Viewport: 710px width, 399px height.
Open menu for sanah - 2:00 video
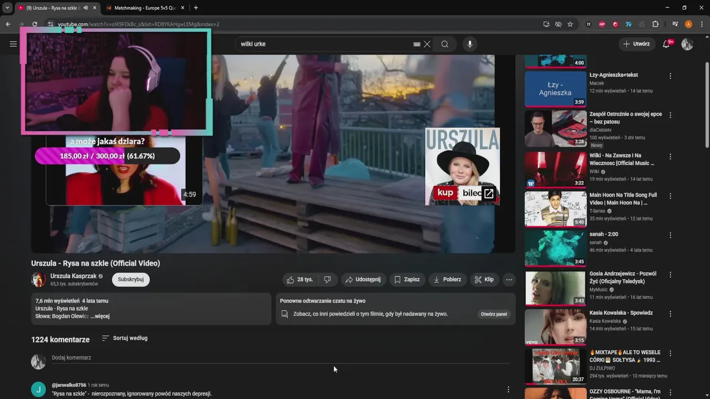[x=670, y=235]
